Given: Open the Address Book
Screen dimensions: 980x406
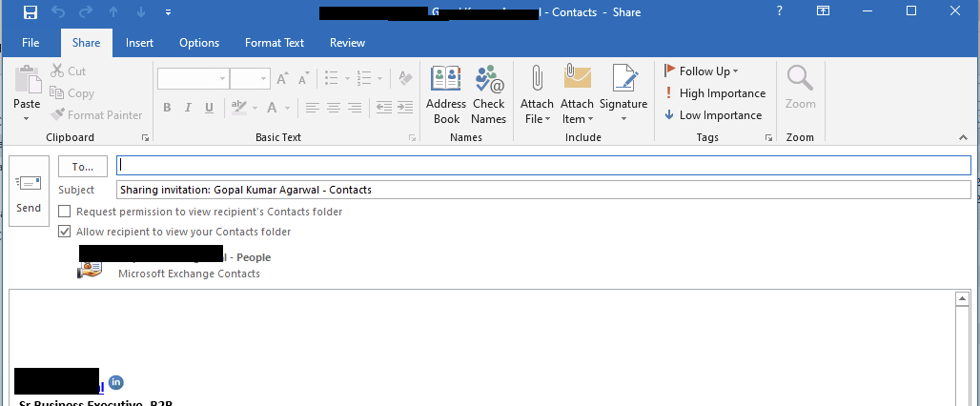Looking at the screenshot, I should pyautogui.click(x=446, y=94).
